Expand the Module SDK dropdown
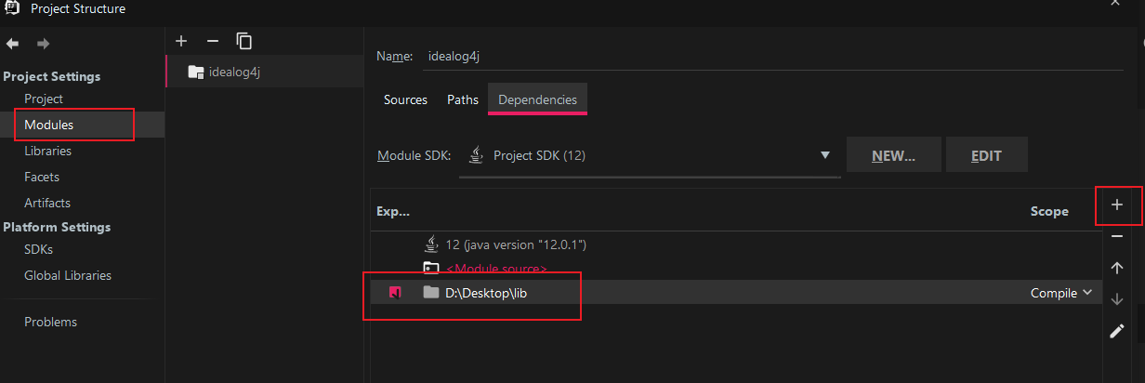The height and width of the screenshot is (383, 1145). [824, 155]
